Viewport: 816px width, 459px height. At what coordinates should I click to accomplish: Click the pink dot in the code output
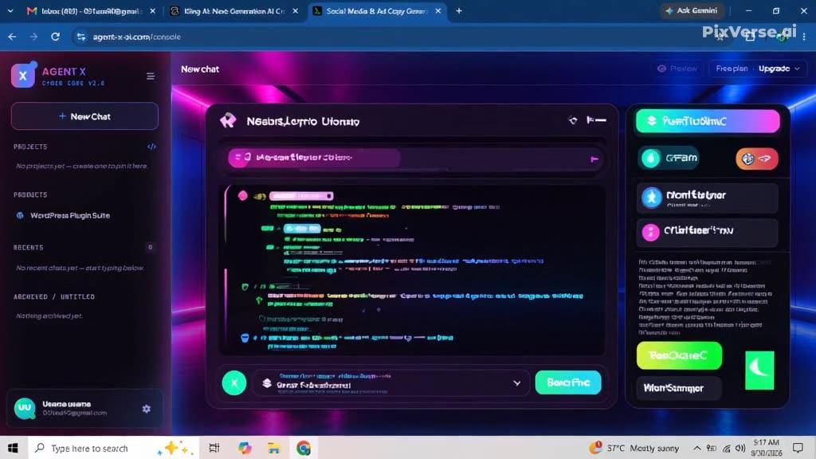pos(242,196)
